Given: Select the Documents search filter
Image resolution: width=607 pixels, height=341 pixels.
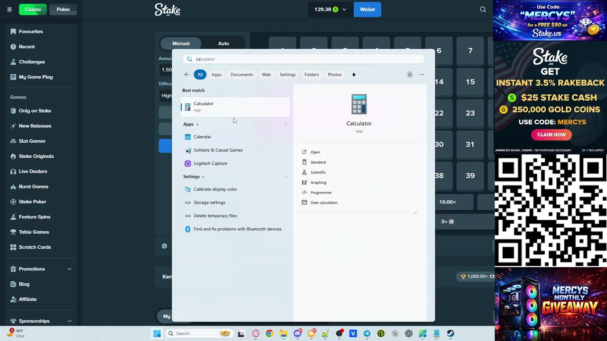Looking at the screenshot, I should (x=241, y=74).
